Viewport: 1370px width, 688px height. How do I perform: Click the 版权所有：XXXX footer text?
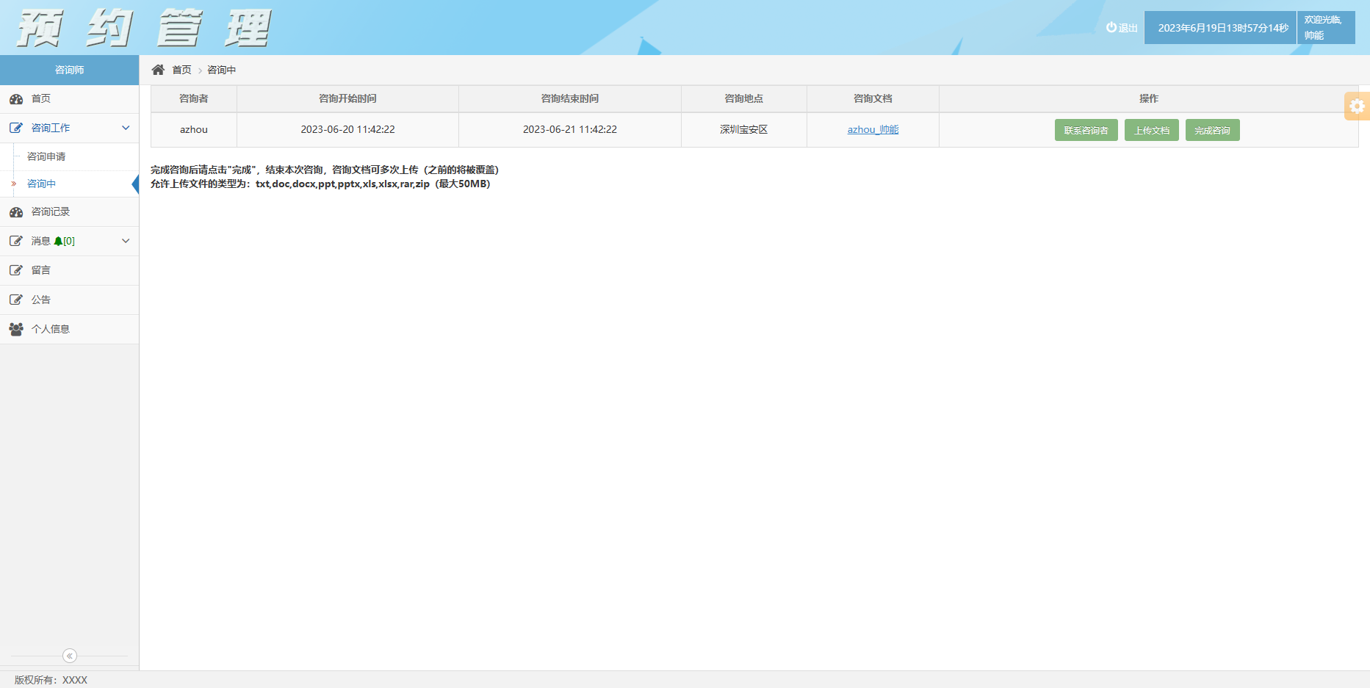tap(51, 680)
